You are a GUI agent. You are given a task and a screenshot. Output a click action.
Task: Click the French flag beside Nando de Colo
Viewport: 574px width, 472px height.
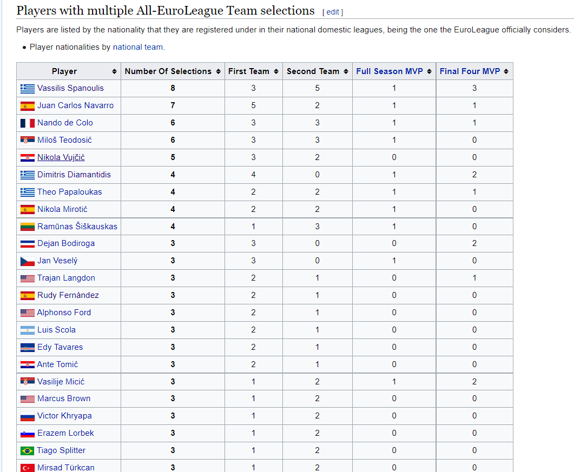coord(28,123)
